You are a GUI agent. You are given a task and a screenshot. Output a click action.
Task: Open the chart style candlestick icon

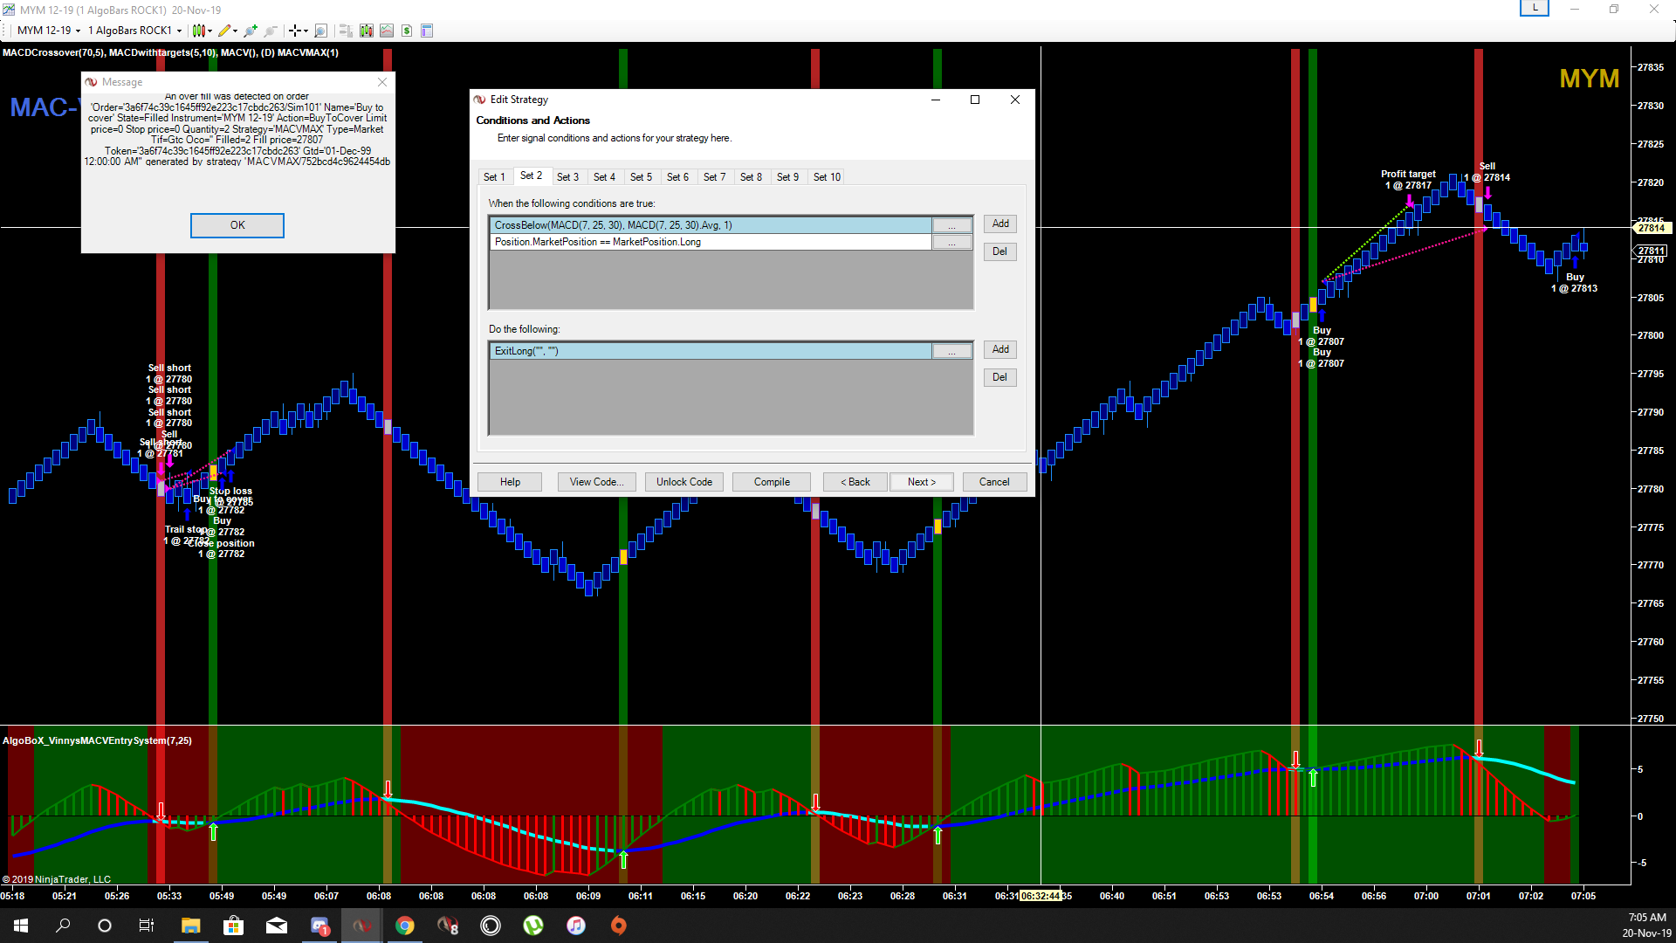click(199, 31)
